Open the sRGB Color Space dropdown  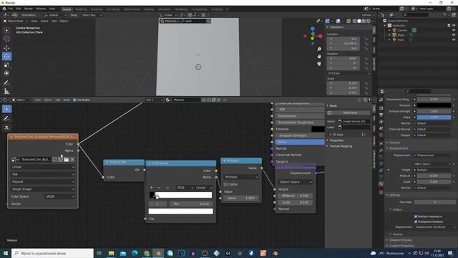(x=59, y=196)
